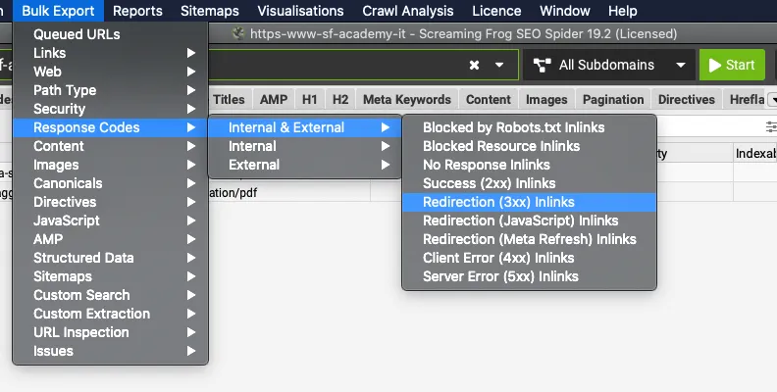777x392 pixels.
Task: Expand the All Subdomains dropdown
Action: tap(678, 66)
